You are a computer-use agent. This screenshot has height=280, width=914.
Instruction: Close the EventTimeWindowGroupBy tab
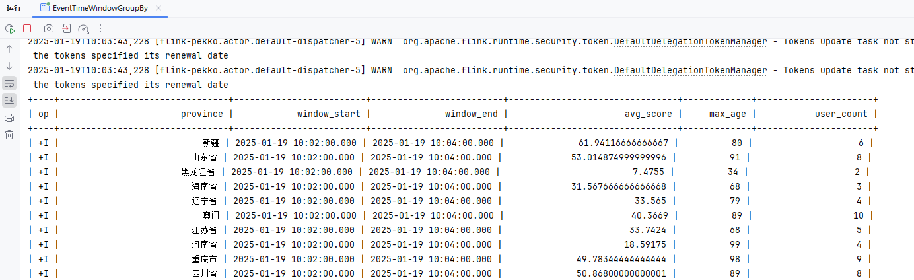click(158, 8)
